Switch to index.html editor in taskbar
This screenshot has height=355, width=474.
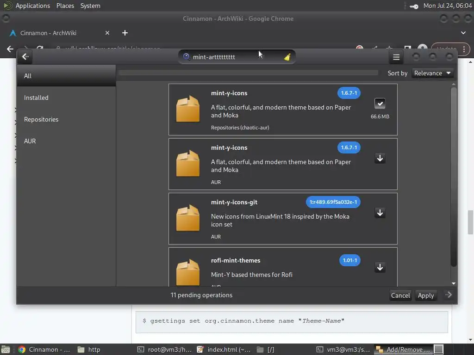click(x=224, y=349)
